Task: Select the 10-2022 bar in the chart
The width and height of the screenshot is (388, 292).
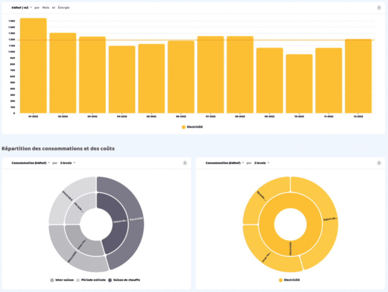Action: 299,84
